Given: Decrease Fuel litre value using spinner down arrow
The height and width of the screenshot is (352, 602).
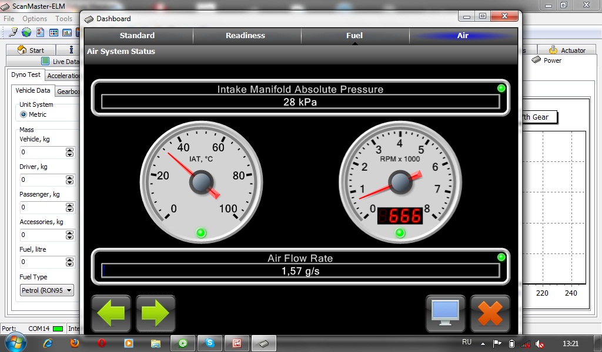Looking at the screenshot, I should tap(70, 264).
